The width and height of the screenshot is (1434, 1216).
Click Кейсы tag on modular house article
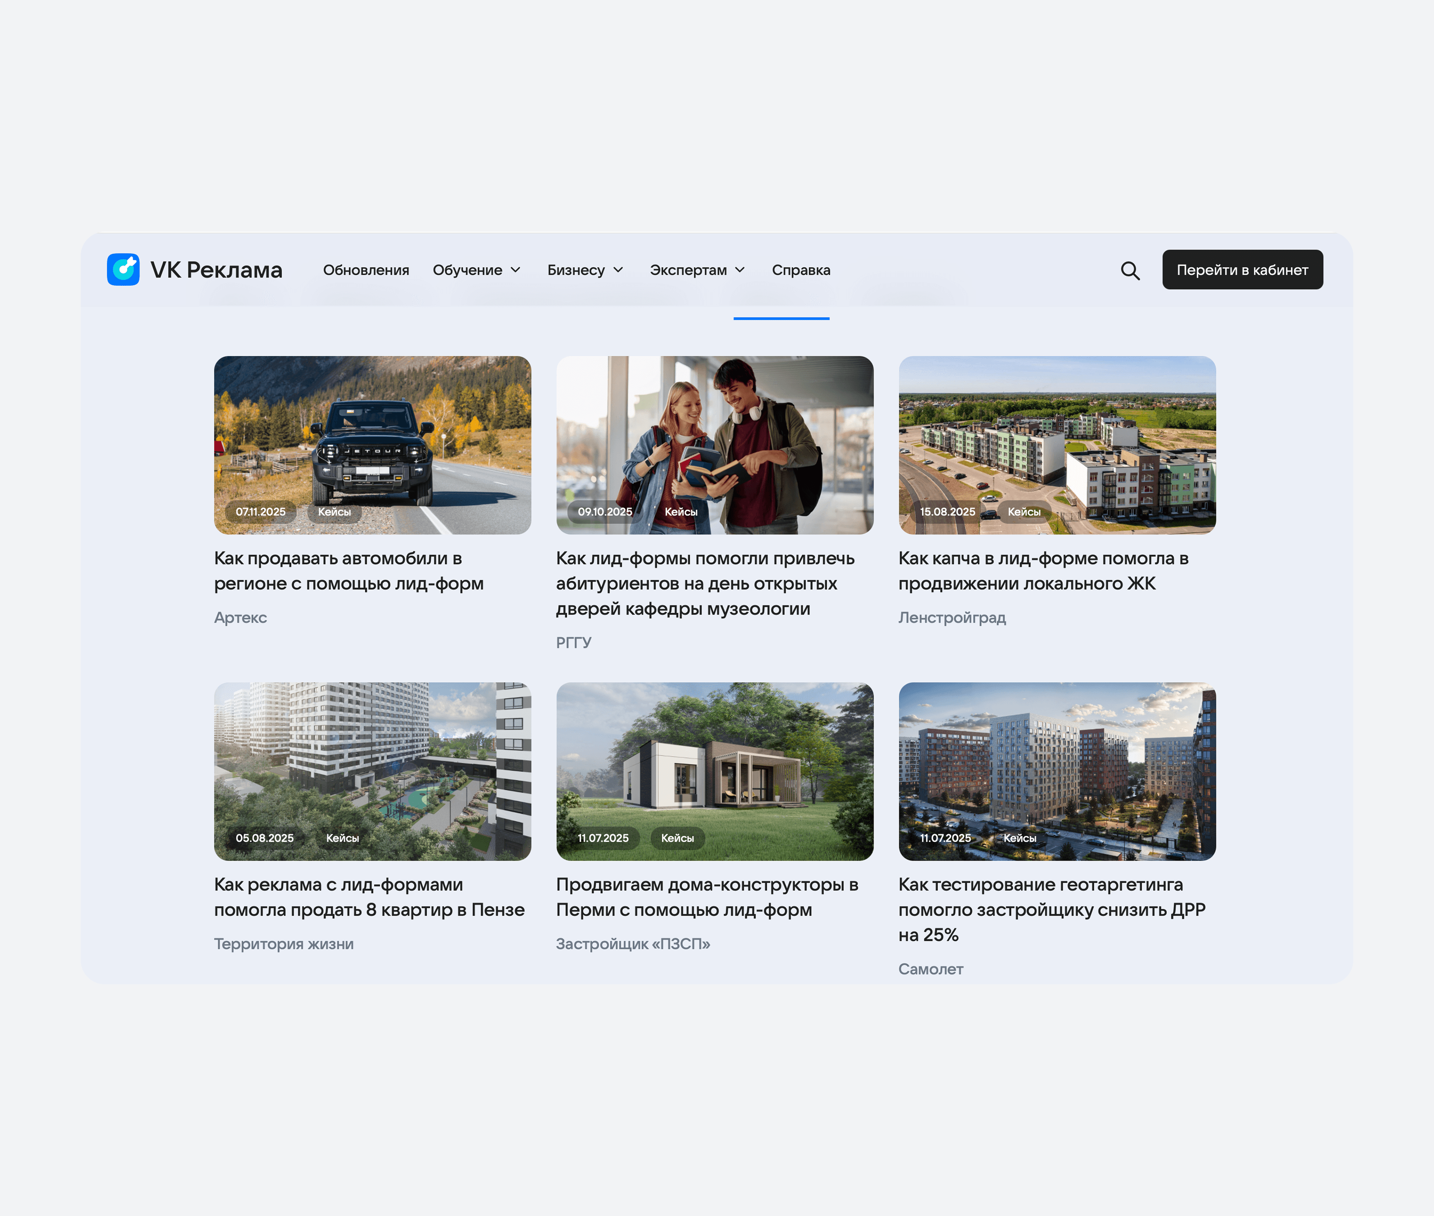click(x=677, y=838)
